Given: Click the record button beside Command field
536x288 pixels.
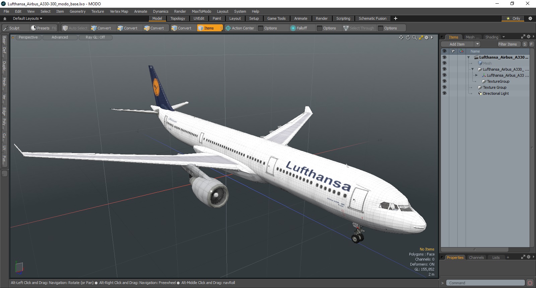Looking at the screenshot, I should click(x=530, y=283).
